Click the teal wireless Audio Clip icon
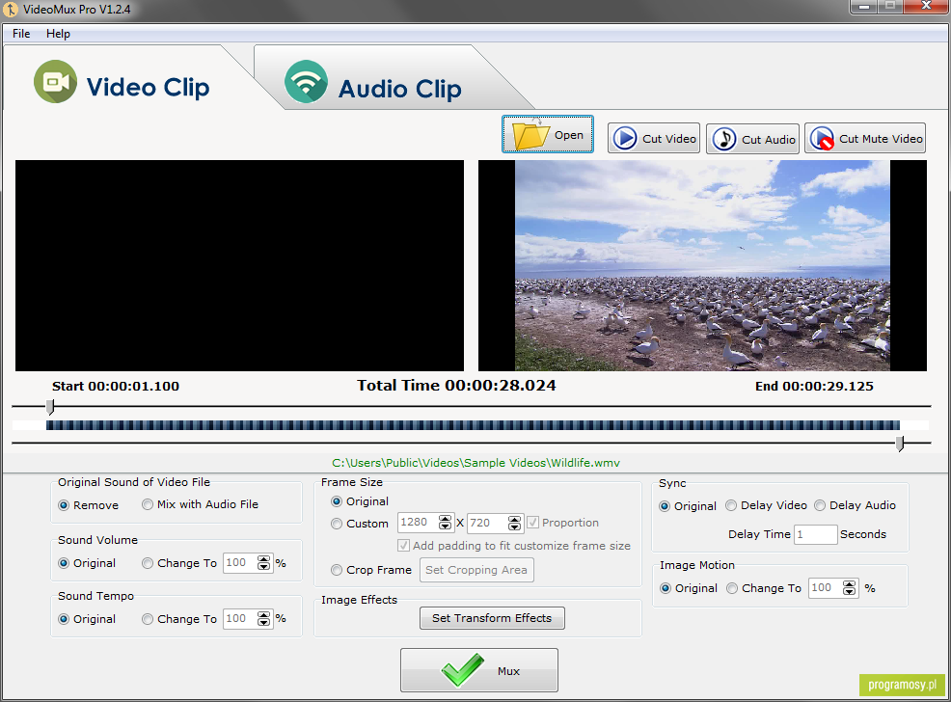 (307, 82)
